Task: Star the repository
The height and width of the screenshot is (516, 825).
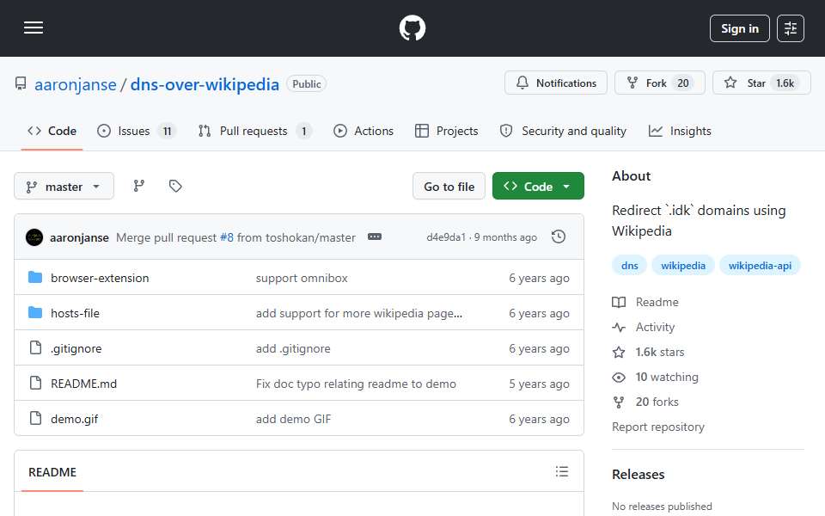Action: 761,83
